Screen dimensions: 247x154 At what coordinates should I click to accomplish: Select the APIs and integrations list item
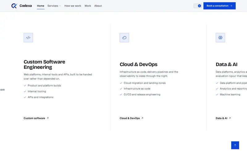point(40,97)
